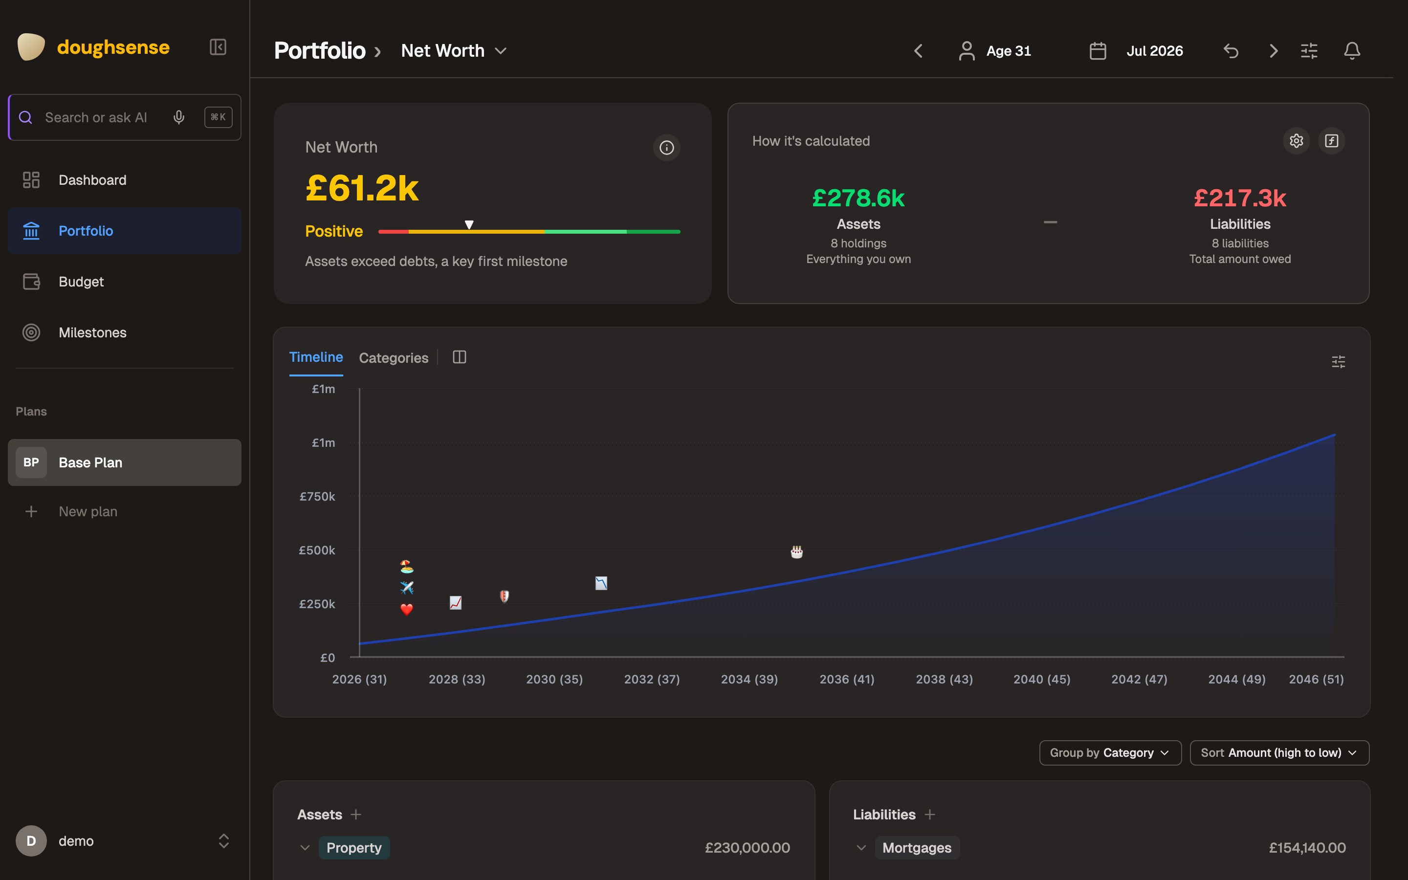
Task: Switch to the Timeline tab
Action: (x=316, y=357)
